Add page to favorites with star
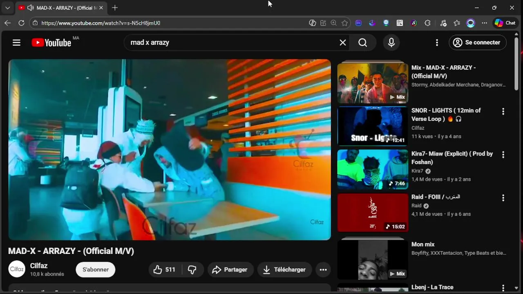The image size is (523, 294). point(345,23)
